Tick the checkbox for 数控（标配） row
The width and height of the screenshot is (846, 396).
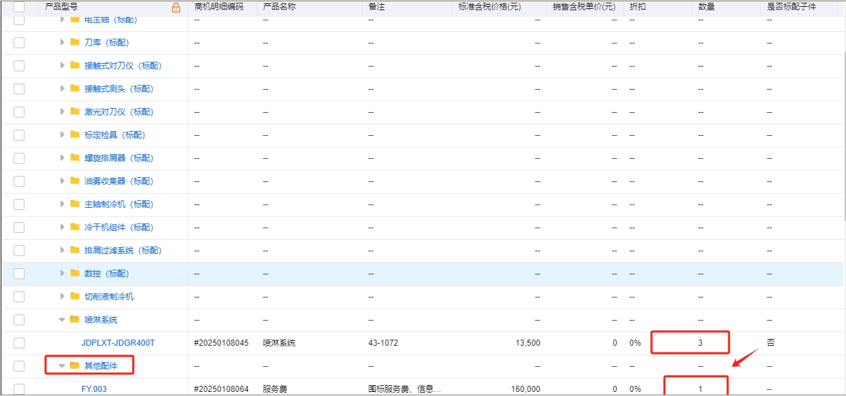coord(19,274)
